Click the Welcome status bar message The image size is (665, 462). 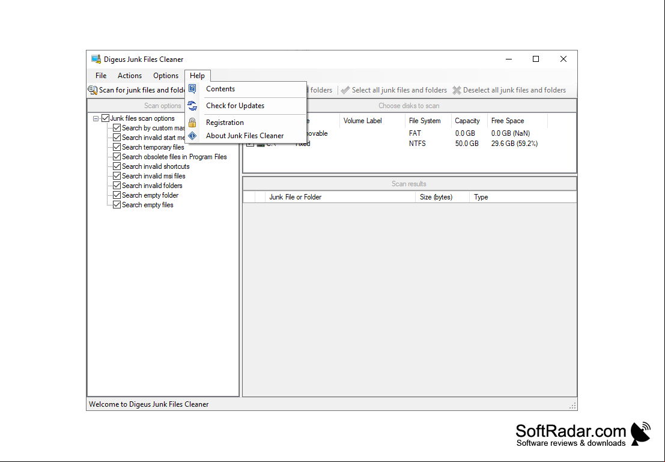click(x=149, y=404)
